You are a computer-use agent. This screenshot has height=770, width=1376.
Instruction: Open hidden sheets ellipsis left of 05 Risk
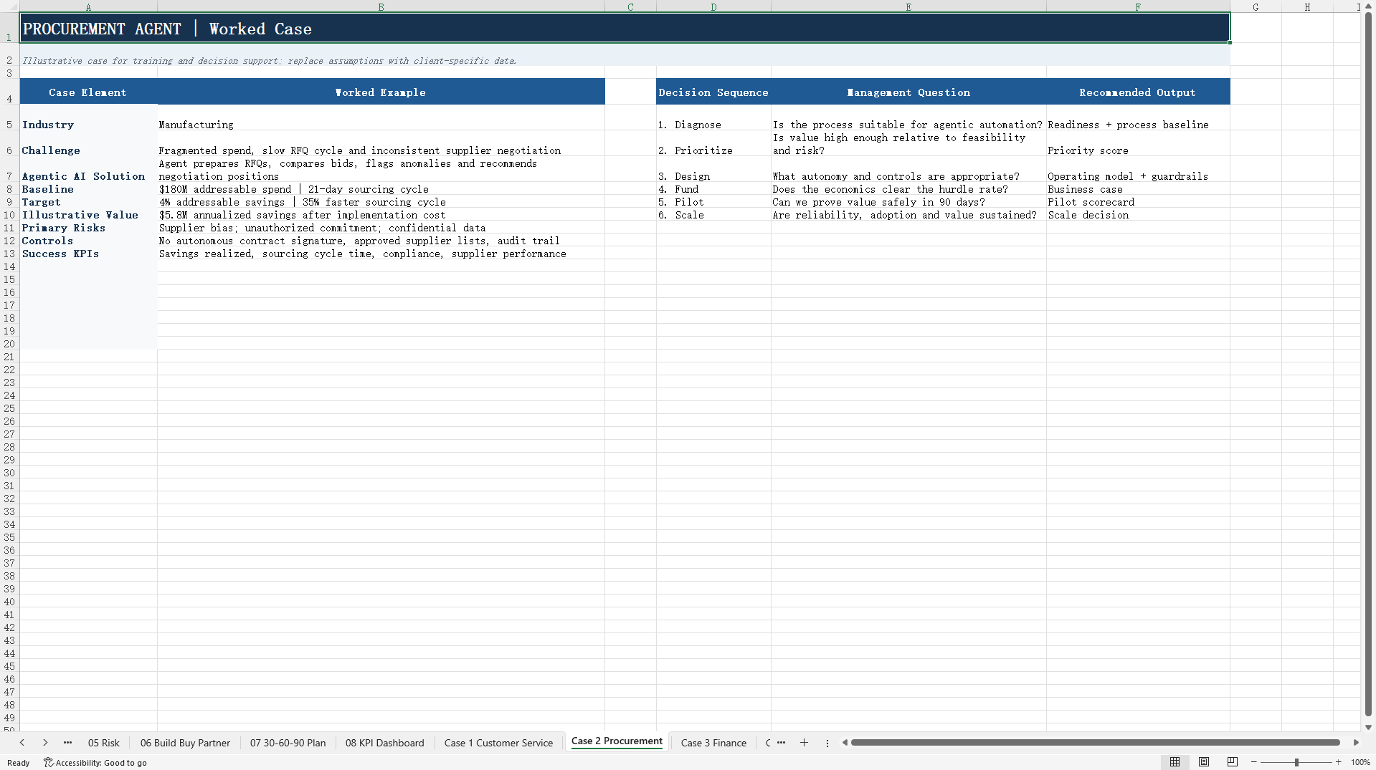point(67,743)
